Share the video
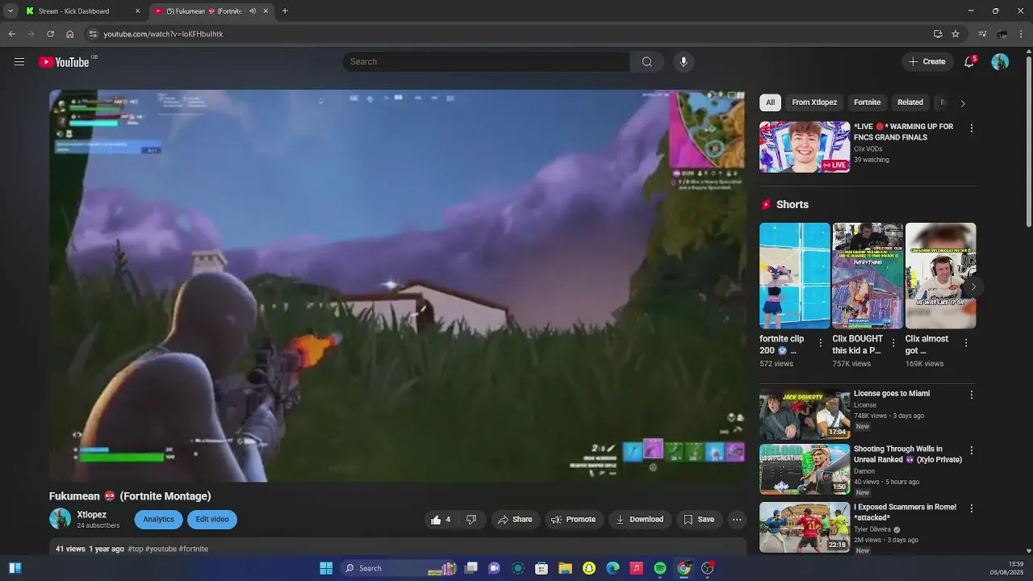The width and height of the screenshot is (1033, 581). point(515,520)
